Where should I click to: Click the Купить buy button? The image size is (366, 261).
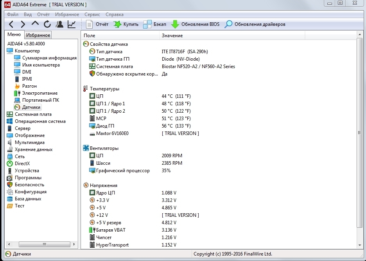click(x=126, y=24)
